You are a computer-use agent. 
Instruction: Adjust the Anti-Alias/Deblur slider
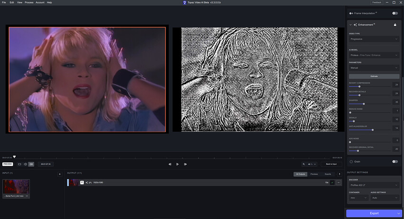click(369, 130)
